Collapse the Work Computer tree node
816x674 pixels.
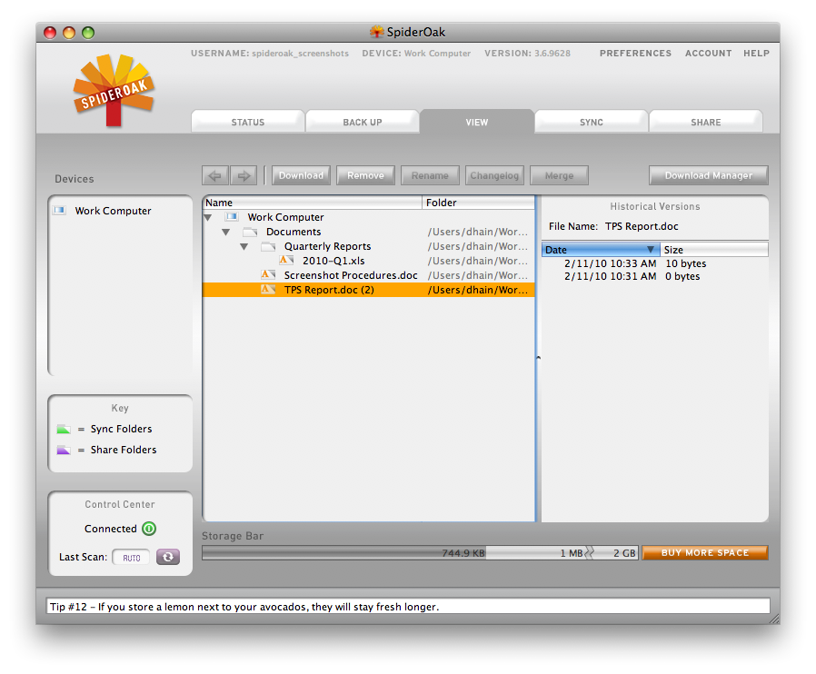point(208,218)
